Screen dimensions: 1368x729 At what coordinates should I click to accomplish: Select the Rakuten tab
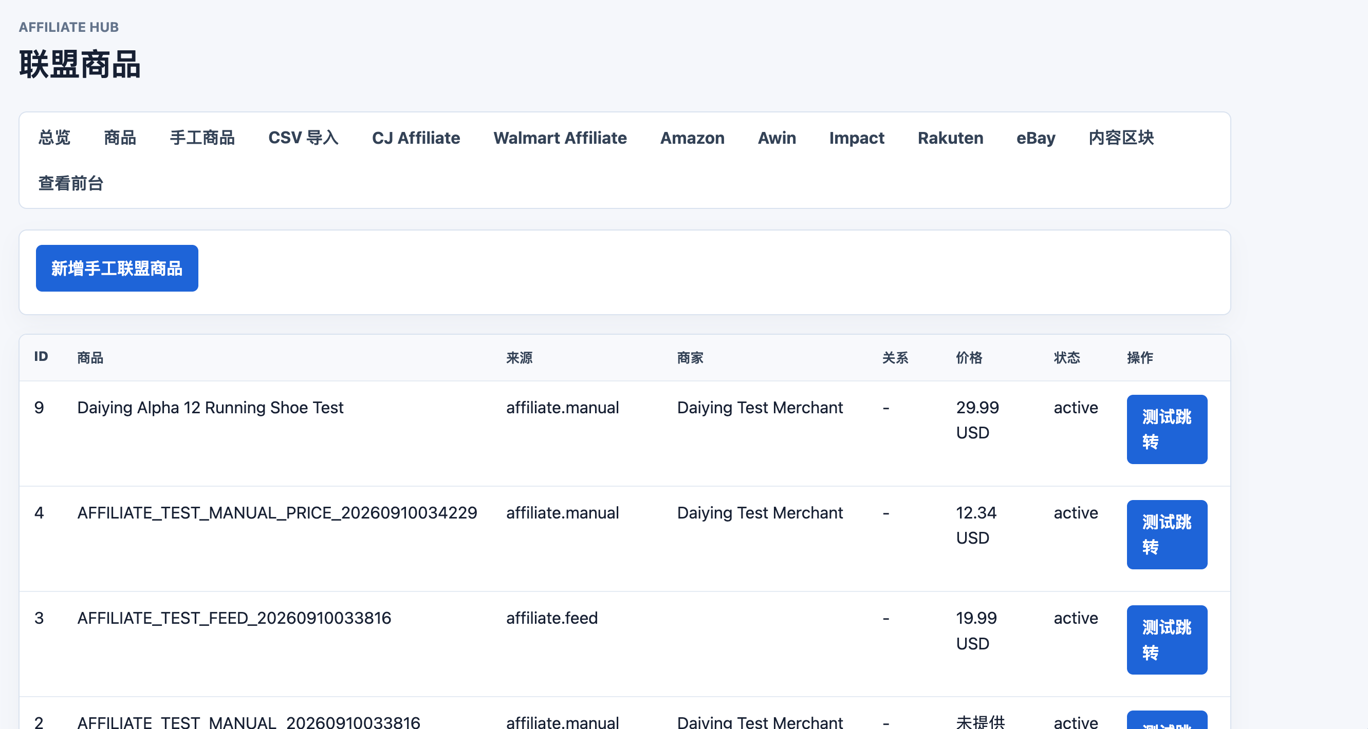[x=950, y=138]
